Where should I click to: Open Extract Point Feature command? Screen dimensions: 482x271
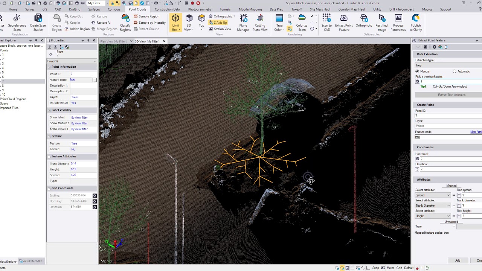(344, 23)
